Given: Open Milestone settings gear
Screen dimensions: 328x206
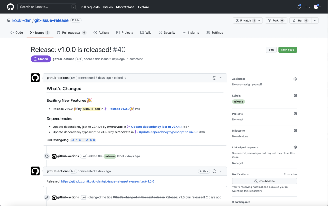Looking at the screenshot, I should (295, 130).
